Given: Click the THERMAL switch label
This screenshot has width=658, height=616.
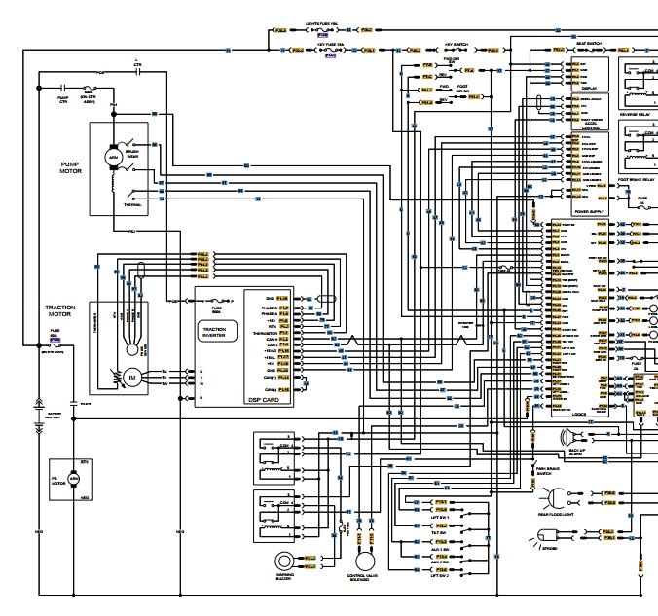Looking at the screenshot, I should [132, 205].
